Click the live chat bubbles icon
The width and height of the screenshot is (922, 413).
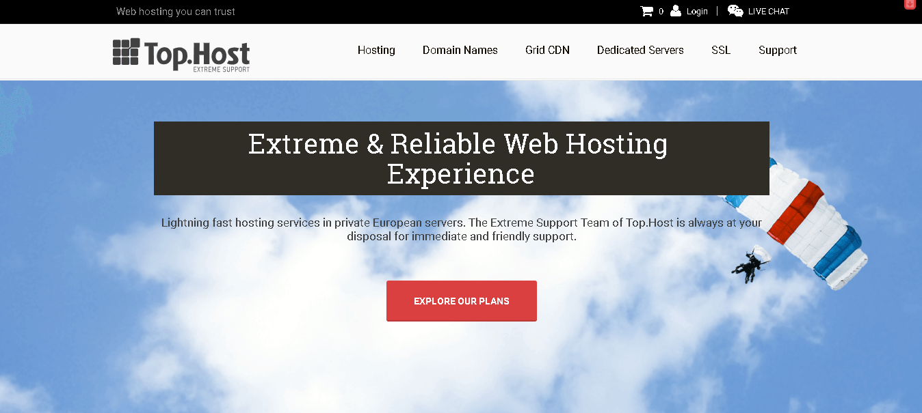pos(735,11)
